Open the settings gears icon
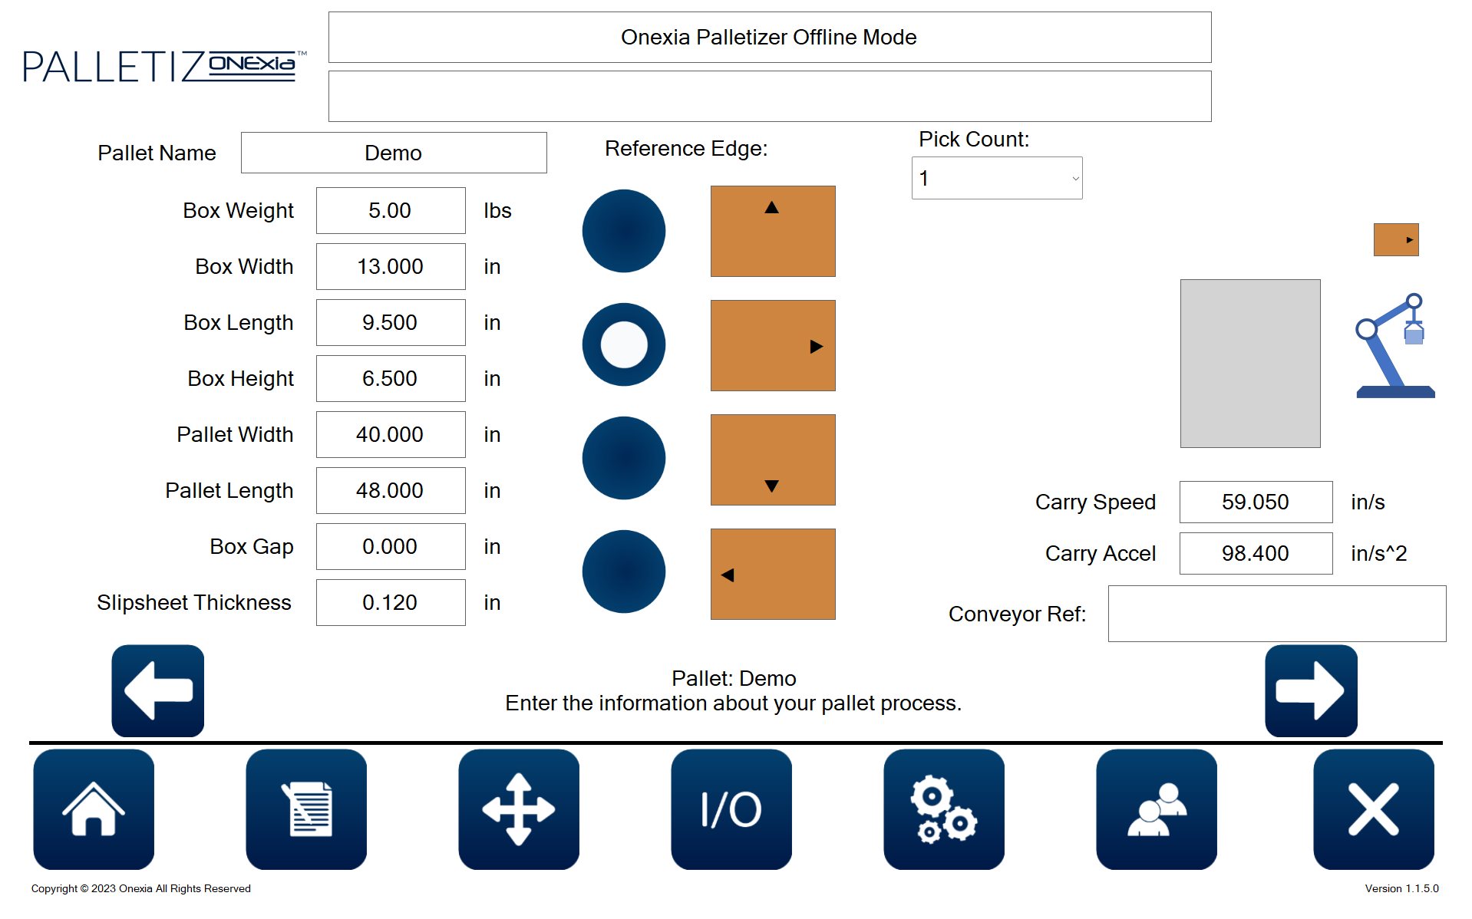This screenshot has width=1472, height=919. click(x=943, y=809)
